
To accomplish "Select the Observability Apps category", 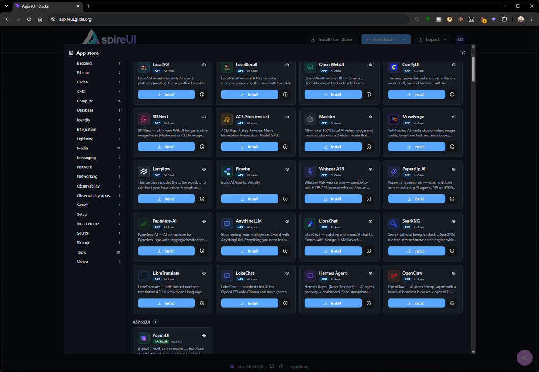I will coord(98,196).
